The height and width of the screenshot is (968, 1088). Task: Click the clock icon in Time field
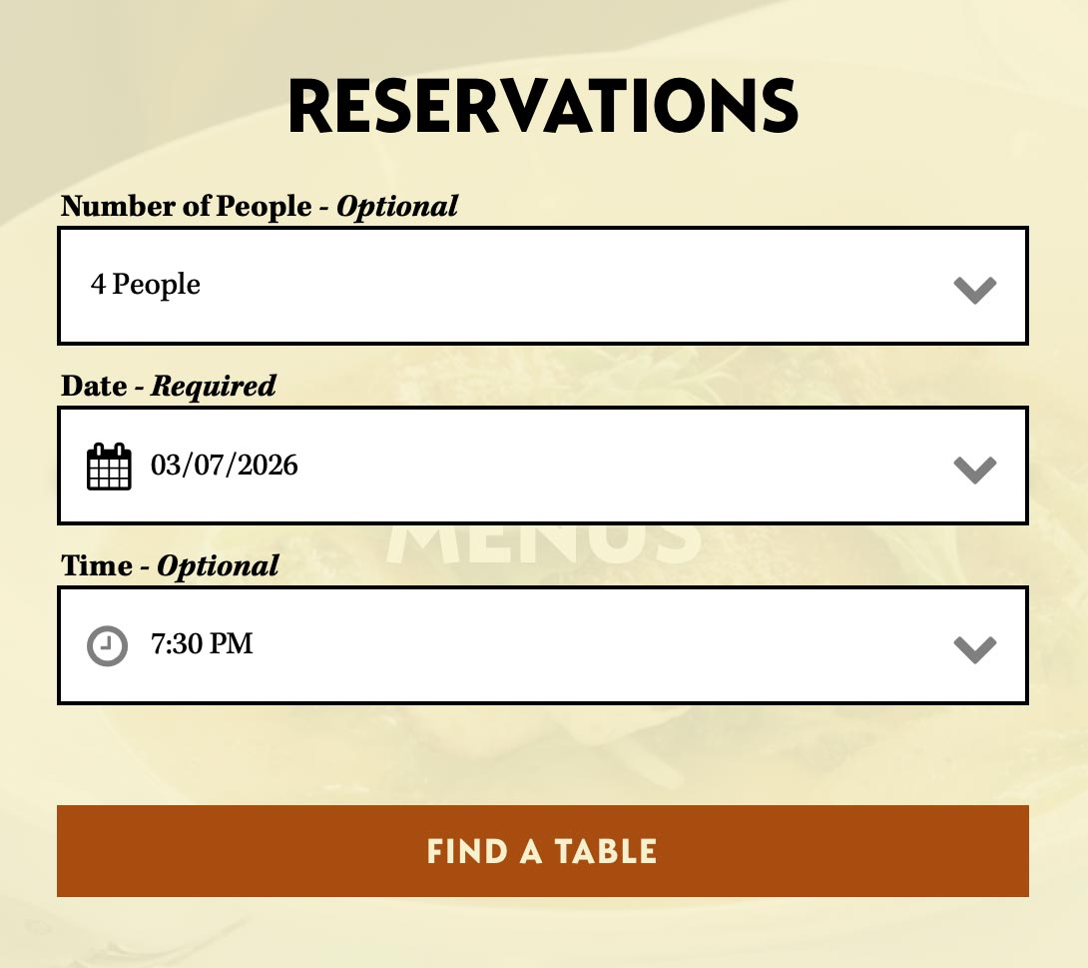pyautogui.click(x=108, y=645)
